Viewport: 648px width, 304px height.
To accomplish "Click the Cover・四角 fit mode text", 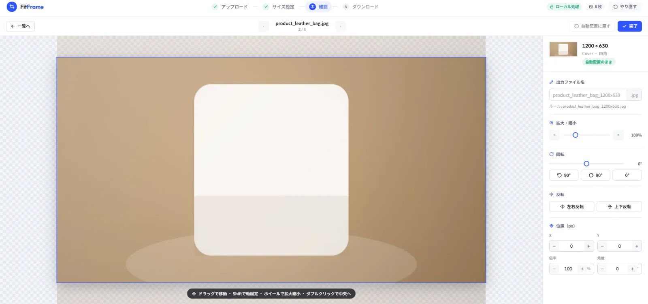I will tap(594, 53).
